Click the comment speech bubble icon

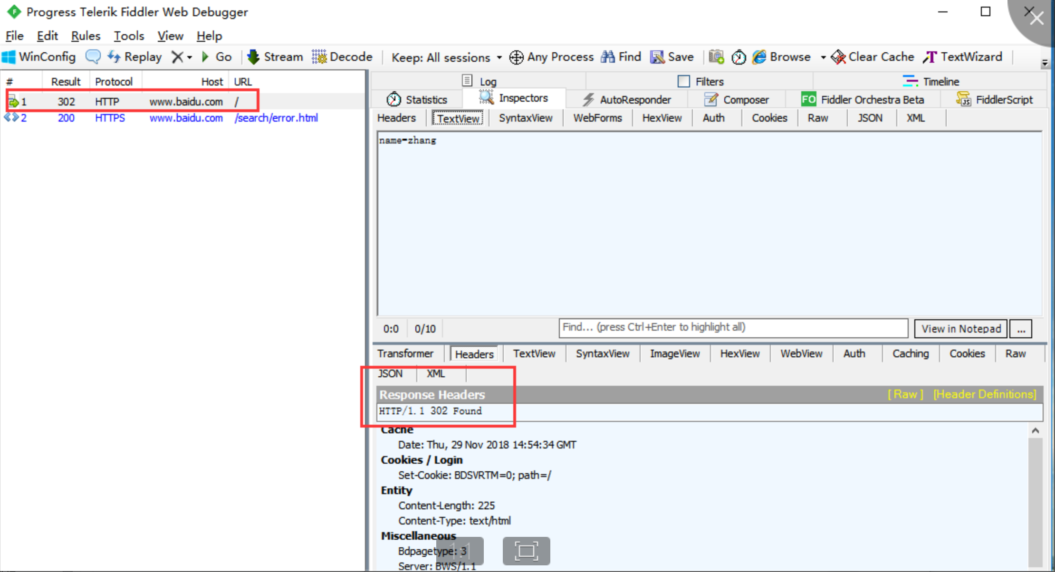[93, 57]
